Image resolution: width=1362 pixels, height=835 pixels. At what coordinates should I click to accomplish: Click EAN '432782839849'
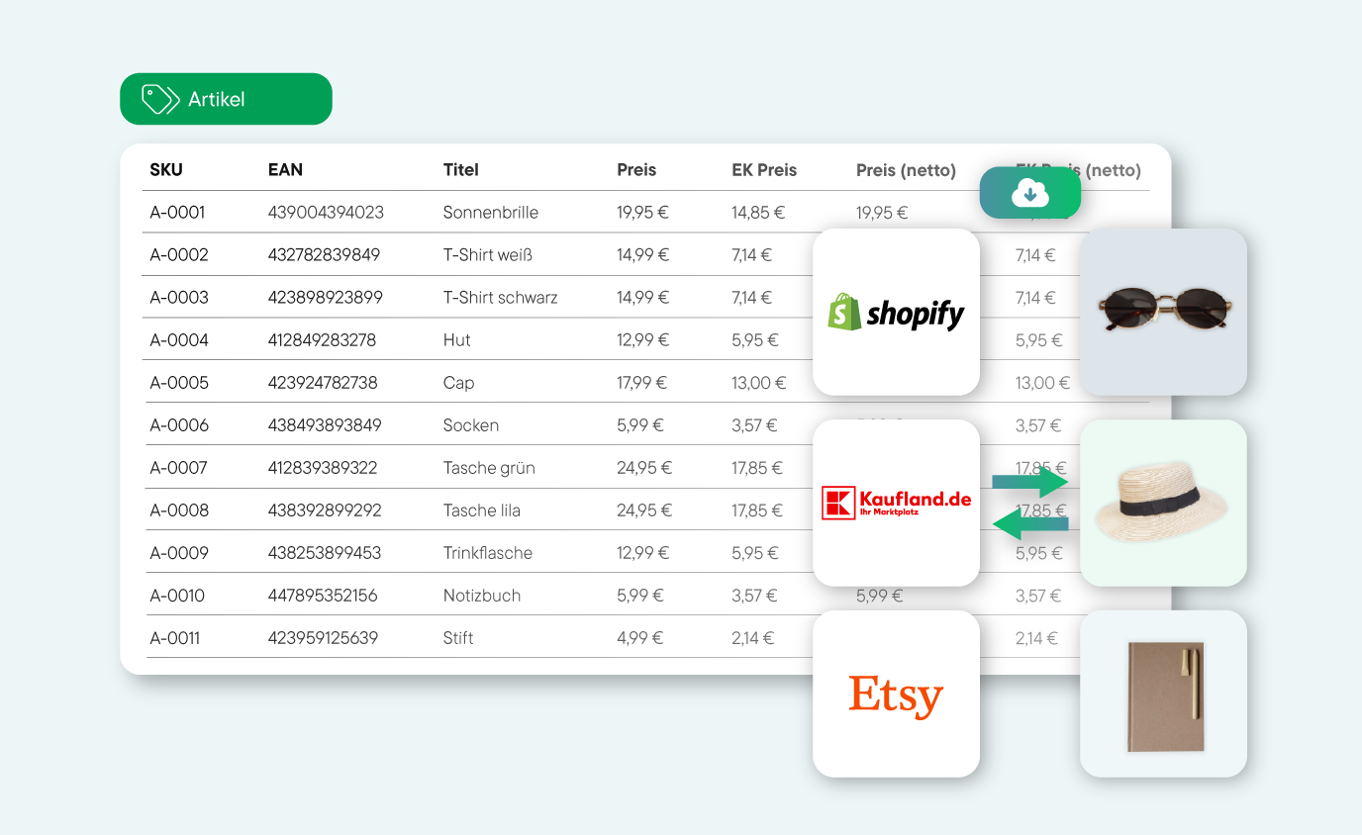pos(324,255)
